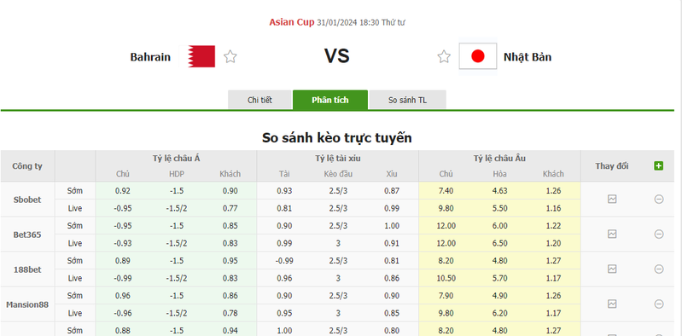The height and width of the screenshot is (336, 682).
Task: Select the Phân tích tab
Action: (x=330, y=100)
